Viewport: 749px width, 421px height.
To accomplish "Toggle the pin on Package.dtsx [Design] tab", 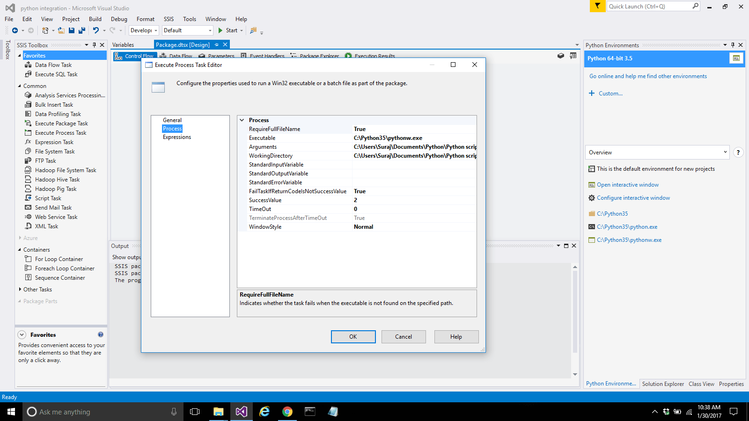I will [216, 45].
